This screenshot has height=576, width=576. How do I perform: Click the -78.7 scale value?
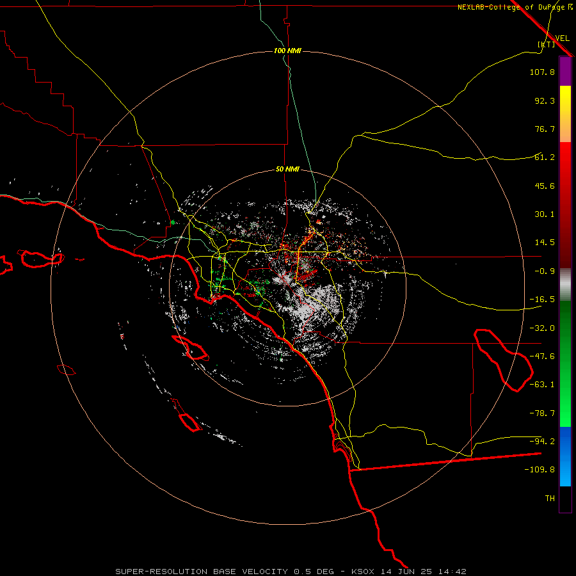pyautogui.click(x=542, y=413)
